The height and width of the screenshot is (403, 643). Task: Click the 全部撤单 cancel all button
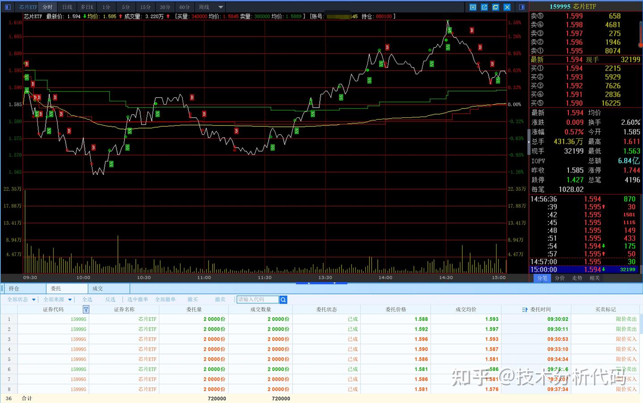click(165, 299)
